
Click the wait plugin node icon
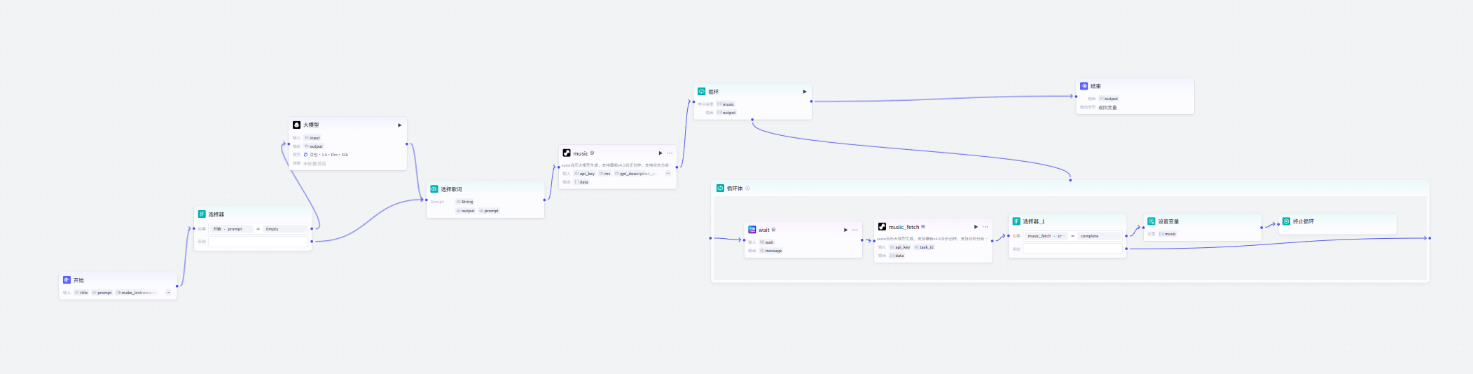click(752, 230)
